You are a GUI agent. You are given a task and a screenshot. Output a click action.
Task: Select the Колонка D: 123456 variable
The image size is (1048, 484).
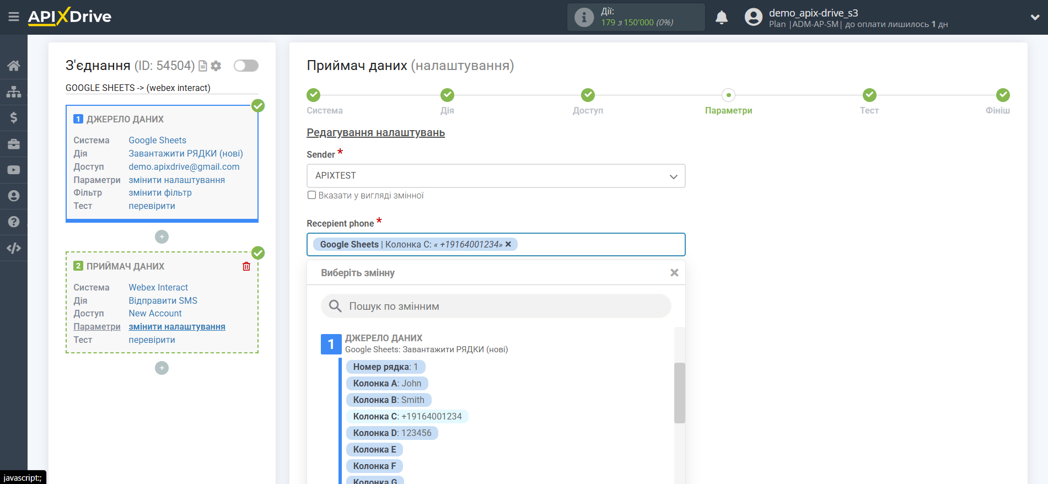pyautogui.click(x=392, y=433)
